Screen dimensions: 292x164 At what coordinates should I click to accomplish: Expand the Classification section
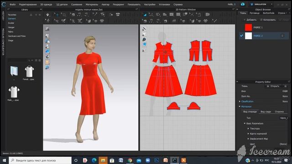pos(240,102)
